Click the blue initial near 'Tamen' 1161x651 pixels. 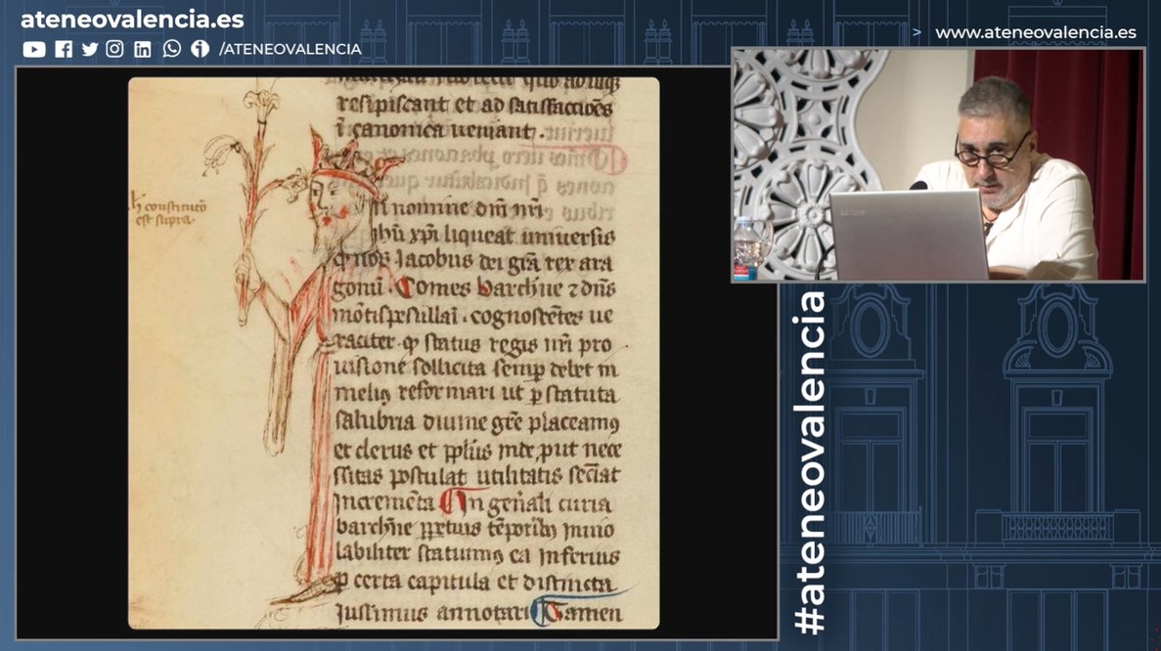[544, 613]
